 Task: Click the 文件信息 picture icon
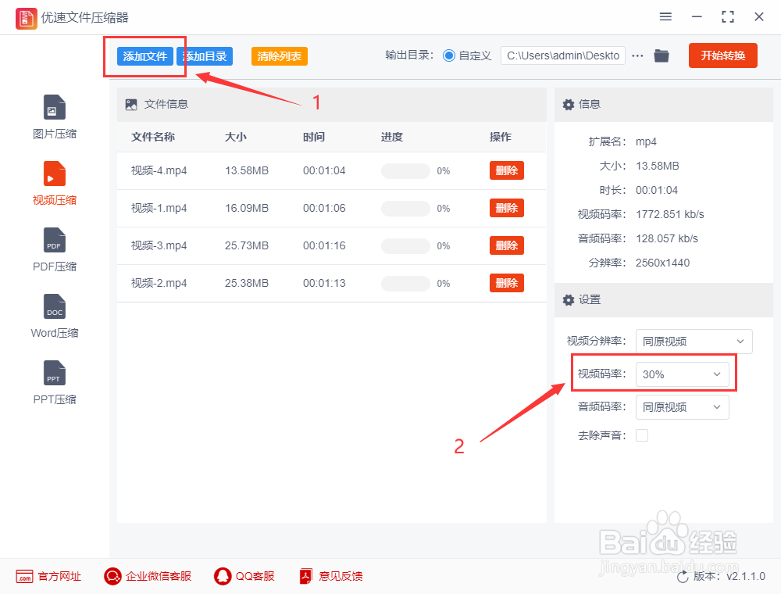click(131, 105)
